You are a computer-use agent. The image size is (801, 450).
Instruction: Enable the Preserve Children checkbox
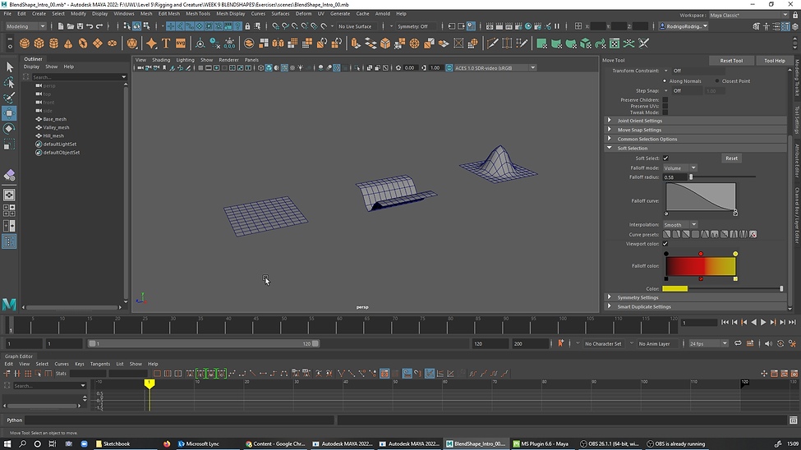point(665,100)
